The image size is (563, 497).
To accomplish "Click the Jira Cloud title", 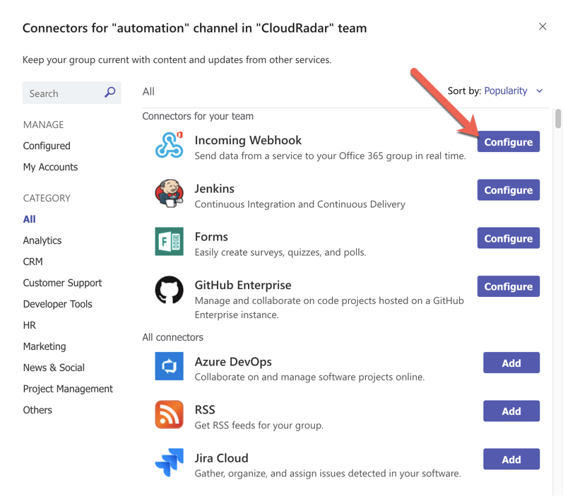I will (x=222, y=458).
